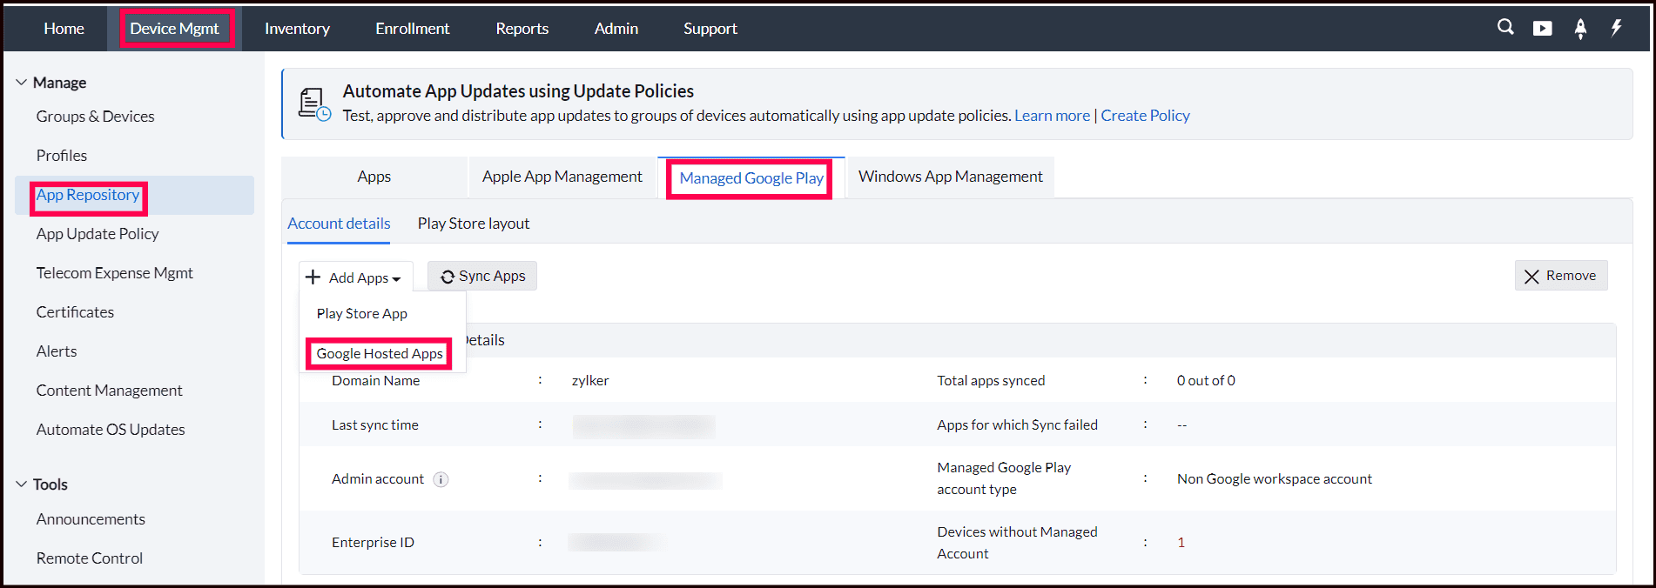
Task: Select Google Hosted Apps menu option
Action: coord(380,354)
